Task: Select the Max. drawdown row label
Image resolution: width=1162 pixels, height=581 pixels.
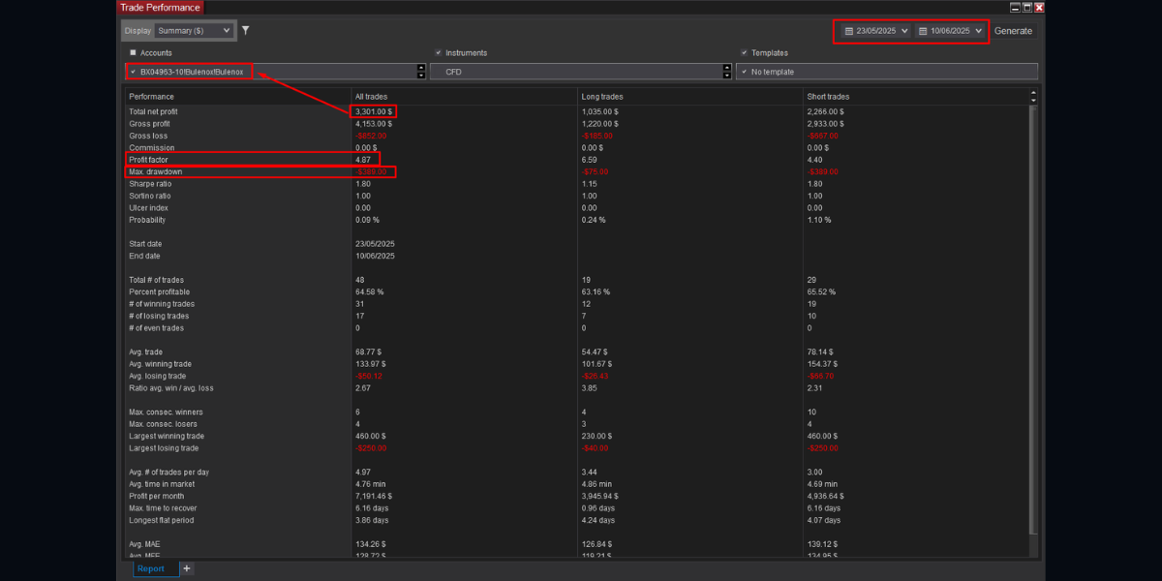Action: tap(155, 172)
